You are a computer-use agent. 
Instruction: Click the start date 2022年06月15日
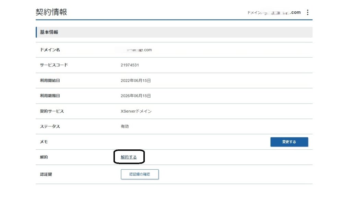tap(135, 81)
